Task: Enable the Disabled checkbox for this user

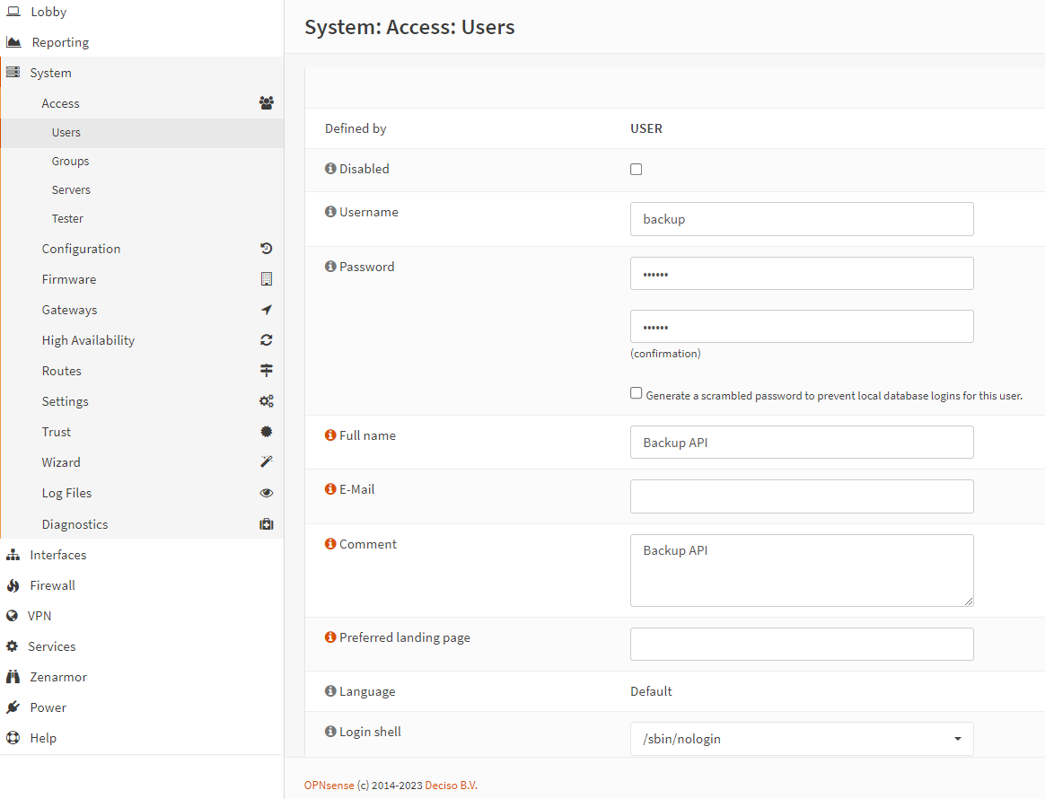Action: point(636,169)
